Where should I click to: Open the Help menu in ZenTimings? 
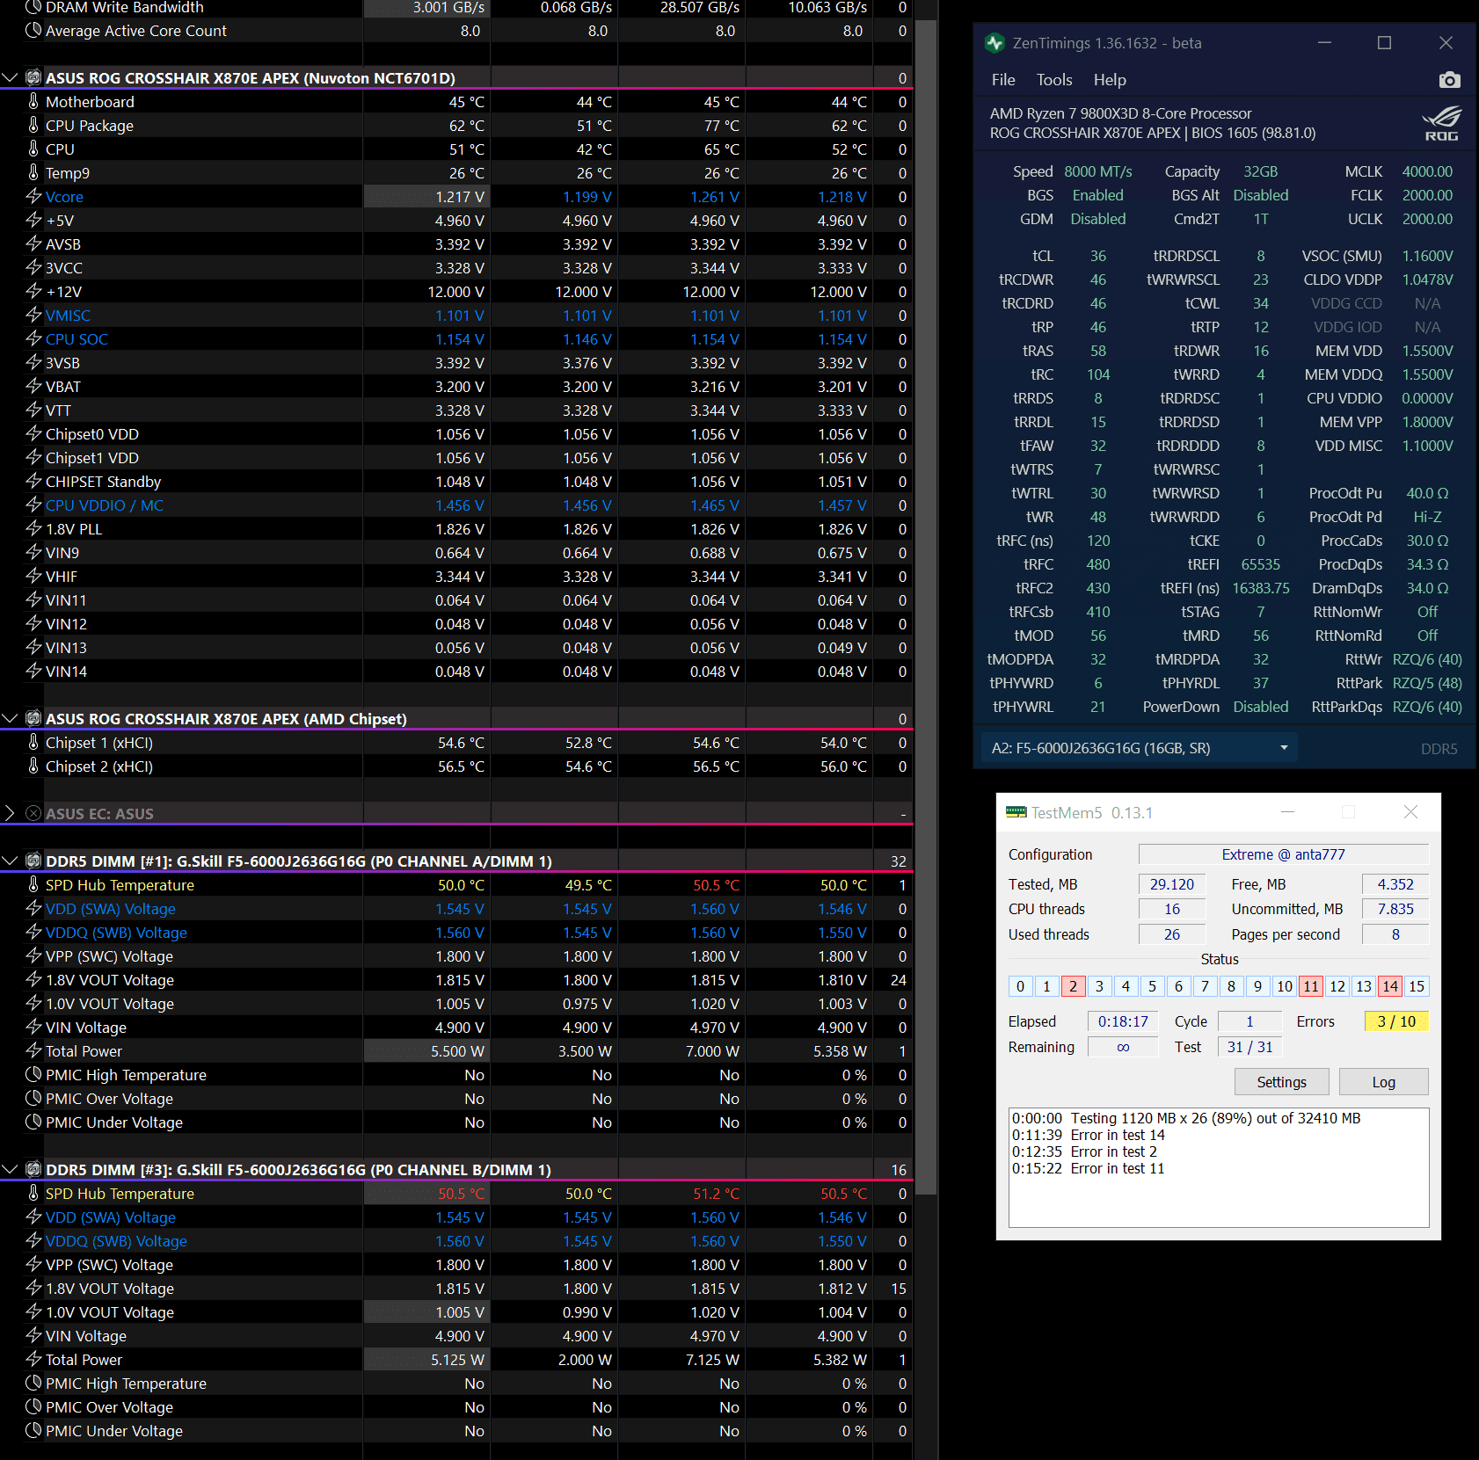[x=1110, y=80]
